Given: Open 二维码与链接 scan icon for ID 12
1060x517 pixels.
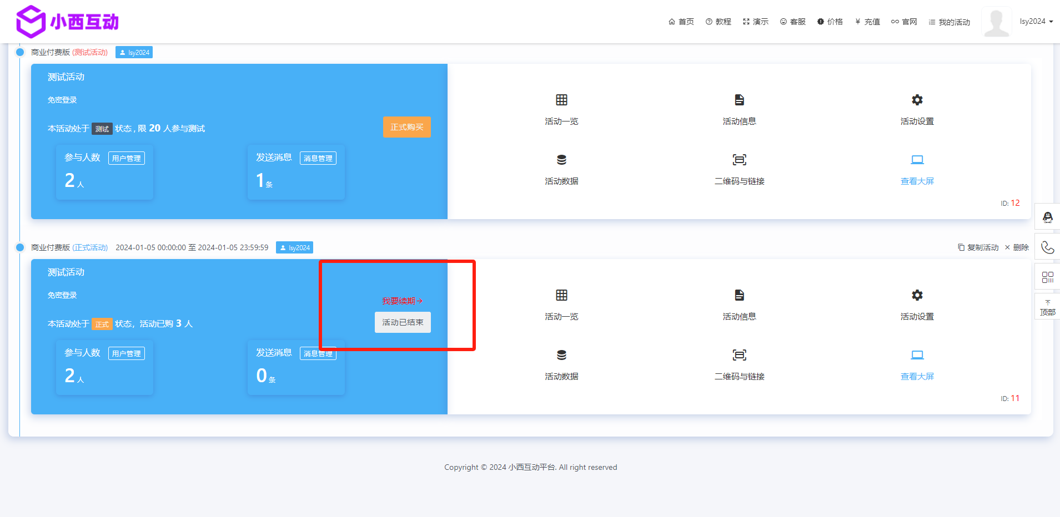Looking at the screenshot, I should click(739, 160).
